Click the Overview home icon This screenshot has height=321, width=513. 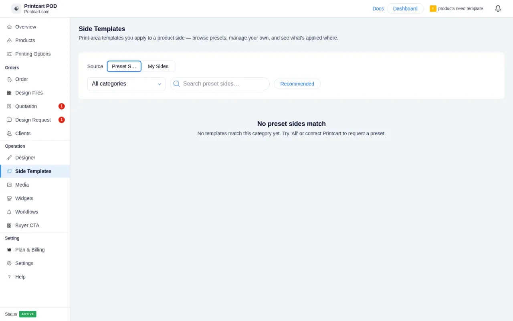[9, 27]
